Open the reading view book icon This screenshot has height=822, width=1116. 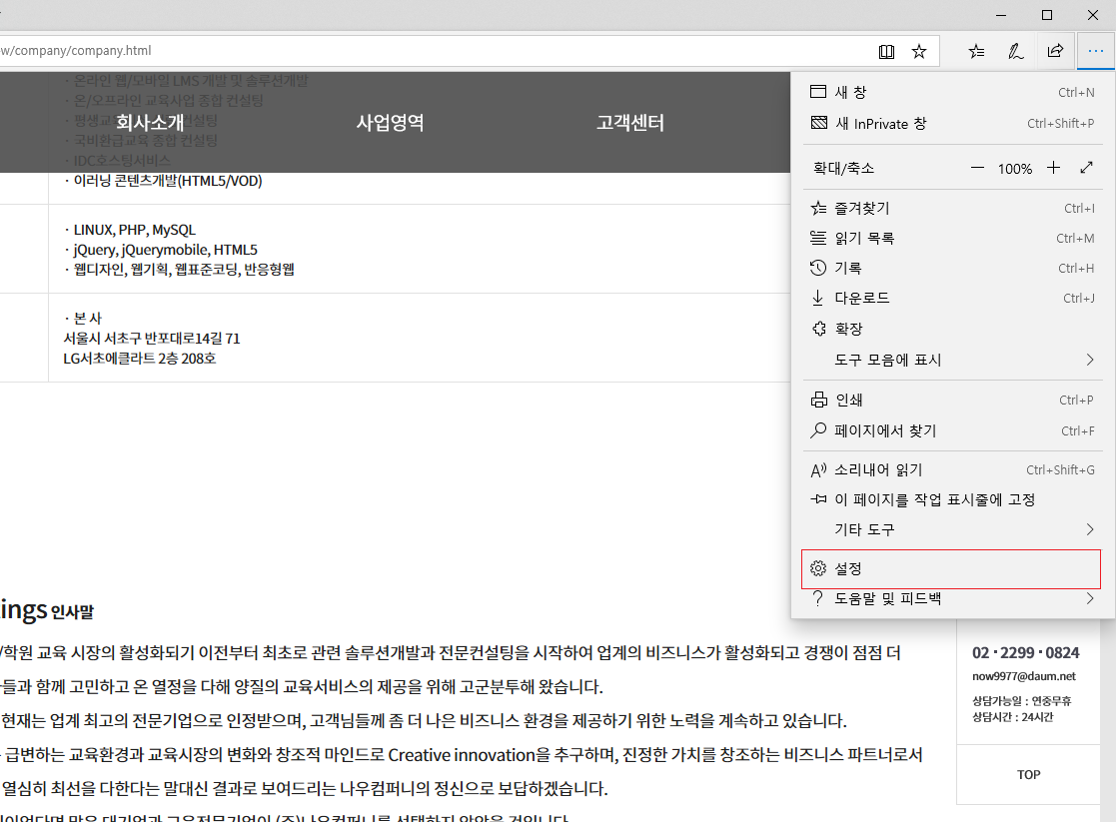click(886, 51)
